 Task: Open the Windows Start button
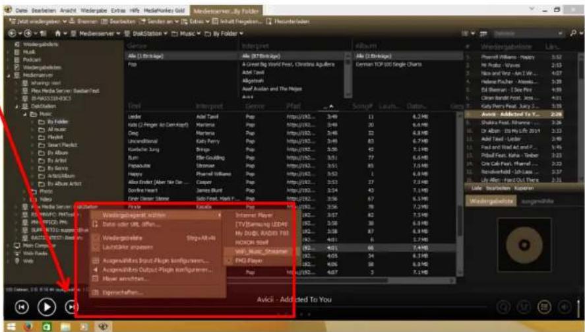click(x=11, y=327)
